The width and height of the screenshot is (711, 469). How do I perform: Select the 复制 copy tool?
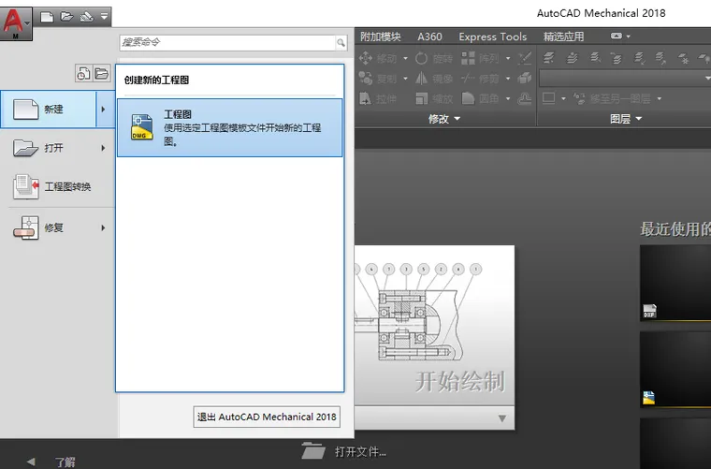378,79
